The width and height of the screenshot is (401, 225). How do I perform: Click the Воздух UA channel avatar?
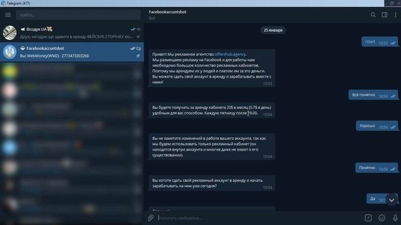pos(9,32)
